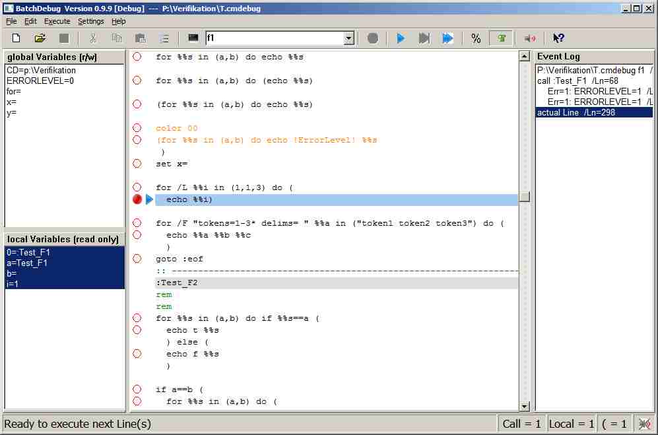Set breakpoint on the 'for /F "tokens=1-3*' line
Screen dimensions: 658x435
(x=137, y=223)
